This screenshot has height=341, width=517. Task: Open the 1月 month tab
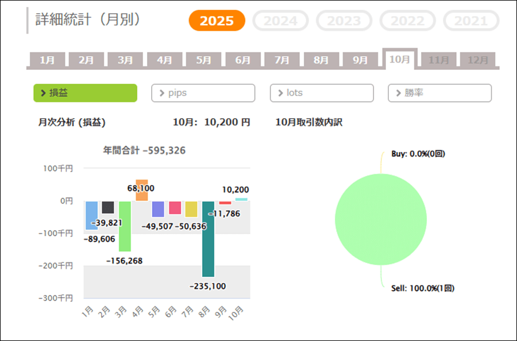(x=47, y=60)
